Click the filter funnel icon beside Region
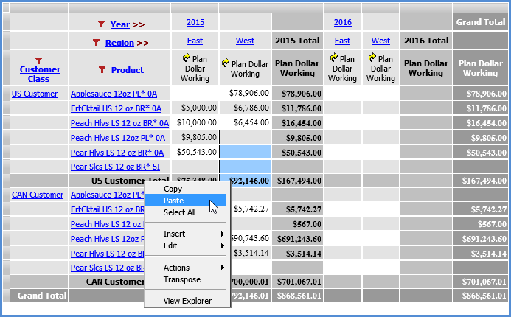Image resolution: width=511 pixels, height=317 pixels. 96,43
